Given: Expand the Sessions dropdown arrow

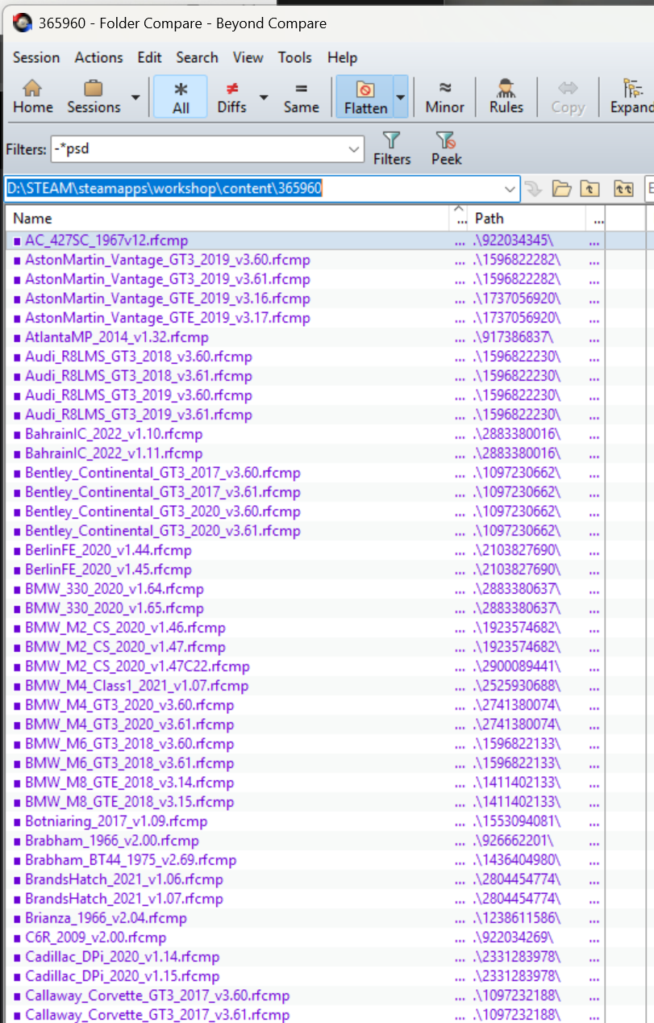Looking at the screenshot, I should (135, 97).
